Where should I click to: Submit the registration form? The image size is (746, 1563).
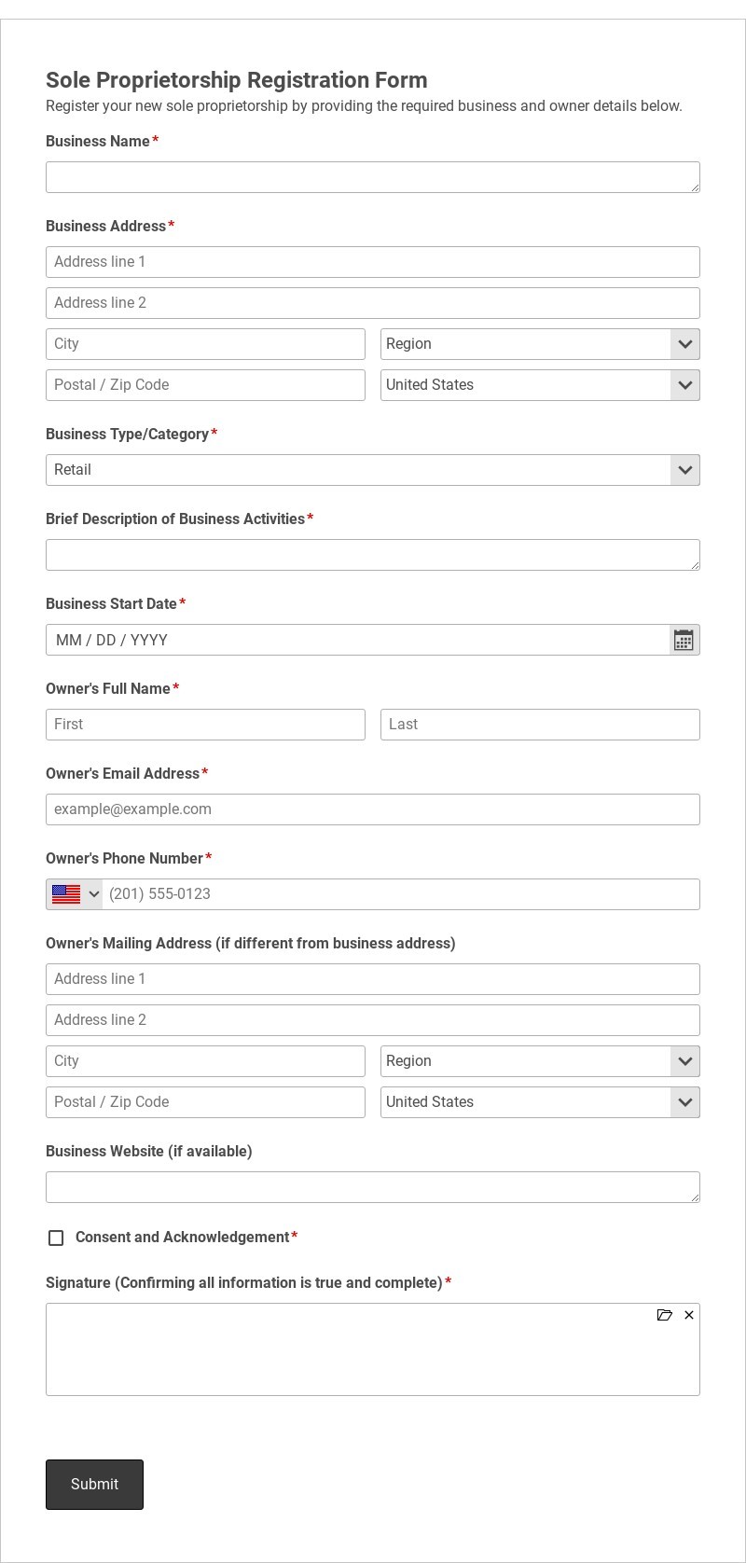[x=94, y=1485]
